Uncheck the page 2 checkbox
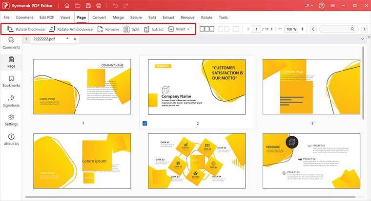Image resolution: width=371 pixels, height=201 pixels. point(145,124)
